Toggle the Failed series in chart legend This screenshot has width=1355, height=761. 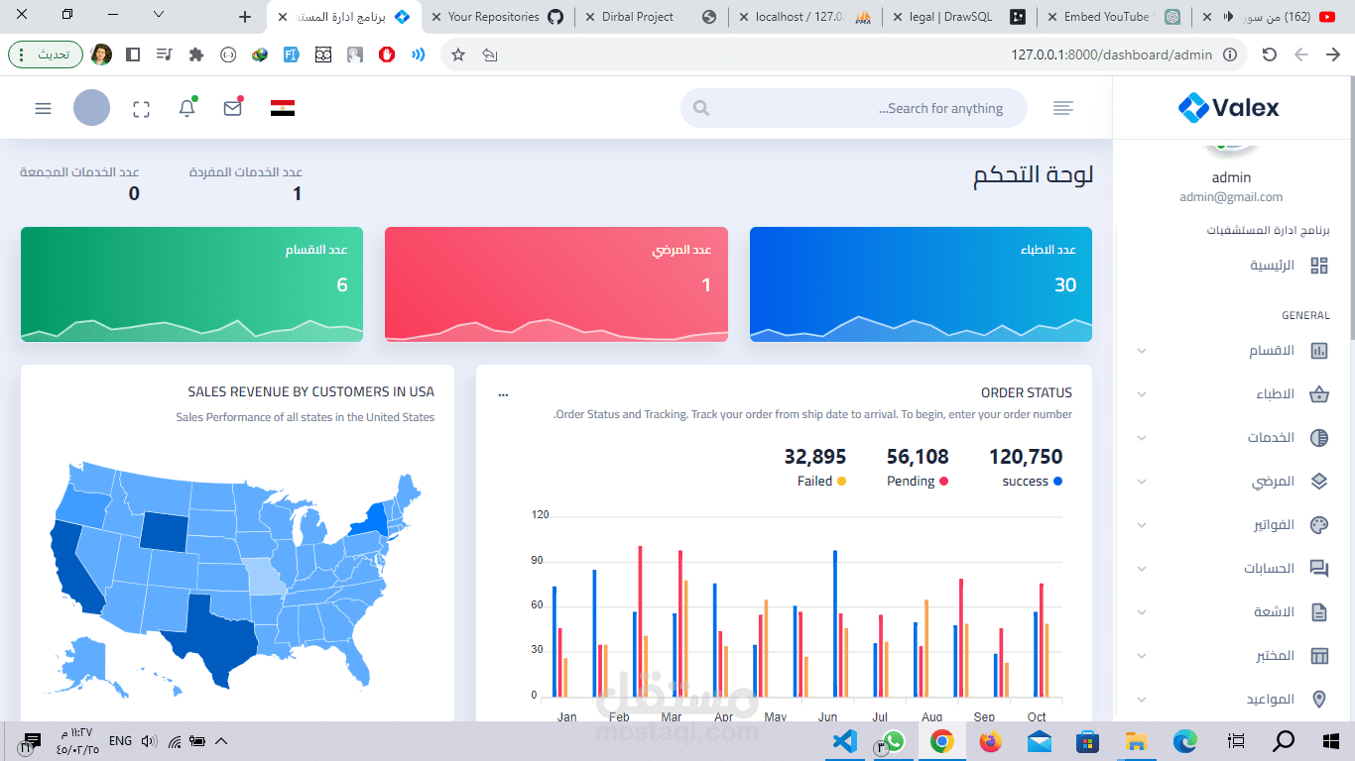pos(821,482)
